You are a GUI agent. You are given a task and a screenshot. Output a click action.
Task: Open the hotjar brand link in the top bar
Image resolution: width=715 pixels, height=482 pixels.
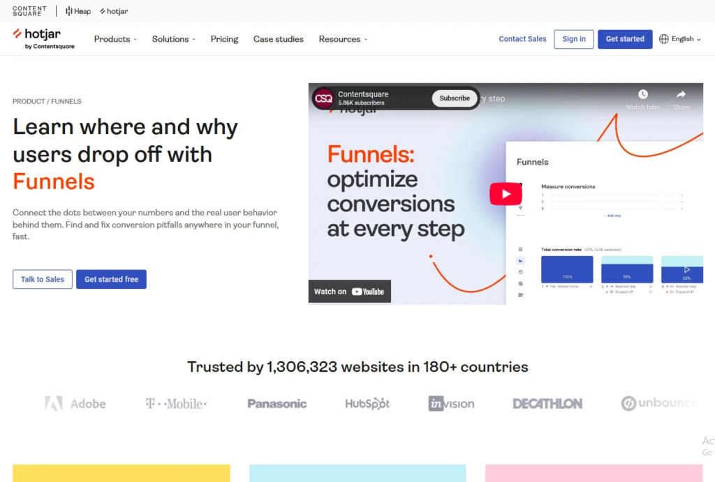tap(114, 11)
